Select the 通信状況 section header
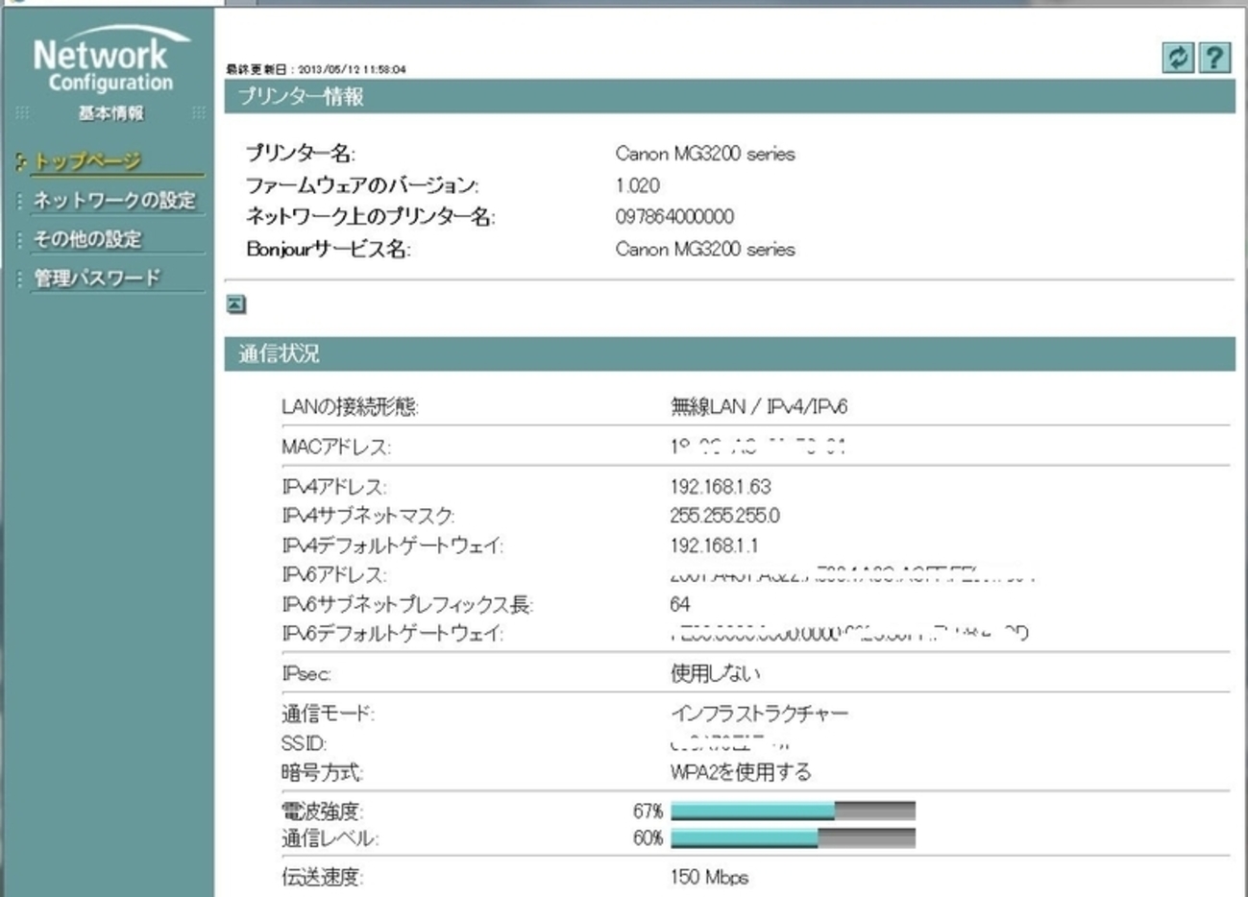This screenshot has width=1248, height=897. [x=730, y=353]
